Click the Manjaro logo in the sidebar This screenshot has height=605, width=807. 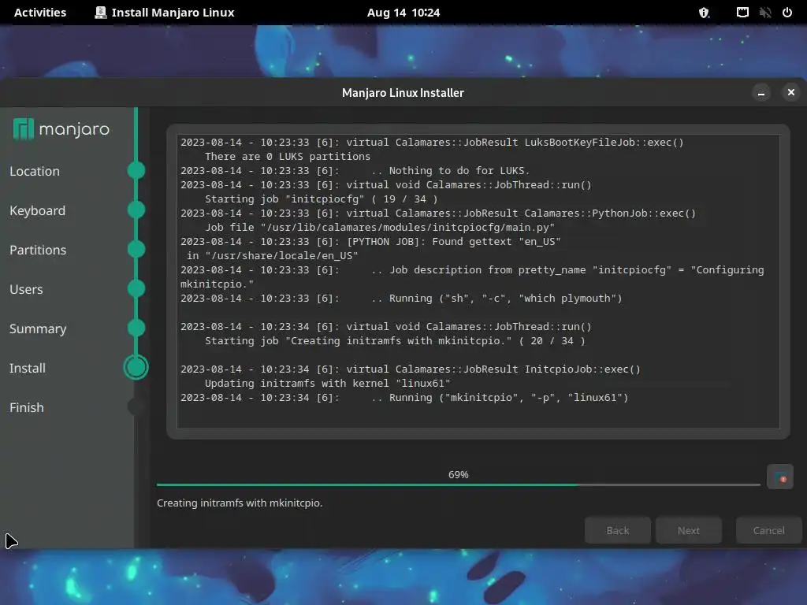coord(61,128)
